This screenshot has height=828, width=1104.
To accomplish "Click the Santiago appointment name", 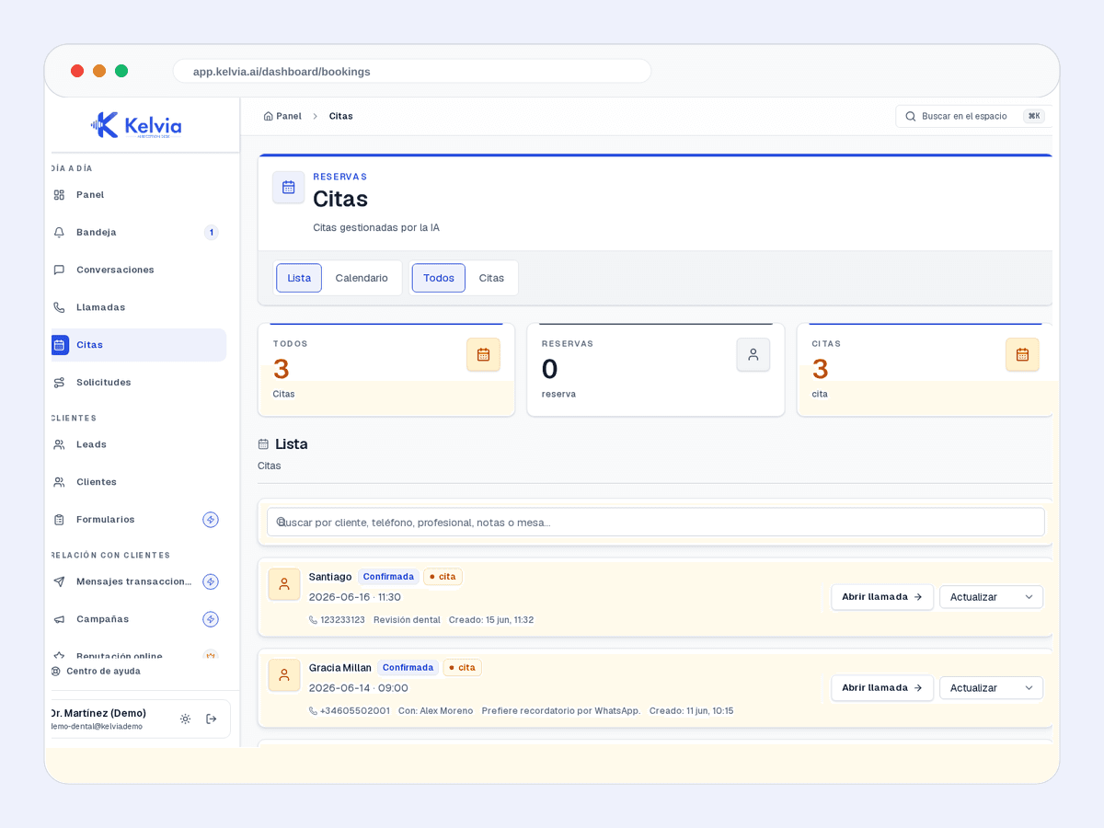I will (x=330, y=577).
